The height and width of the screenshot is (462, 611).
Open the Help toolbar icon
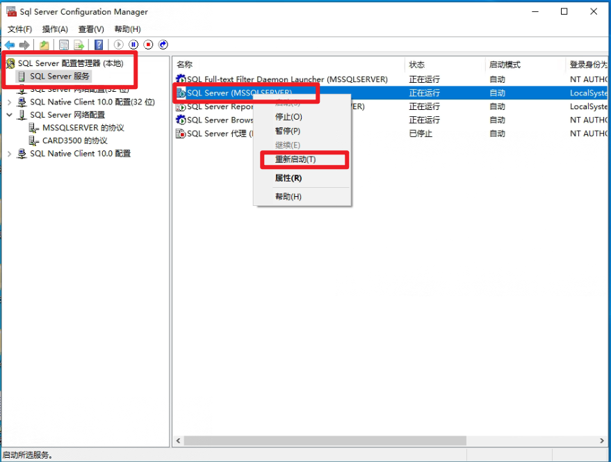[99, 45]
